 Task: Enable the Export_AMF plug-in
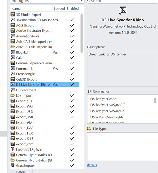pos(72,122)
